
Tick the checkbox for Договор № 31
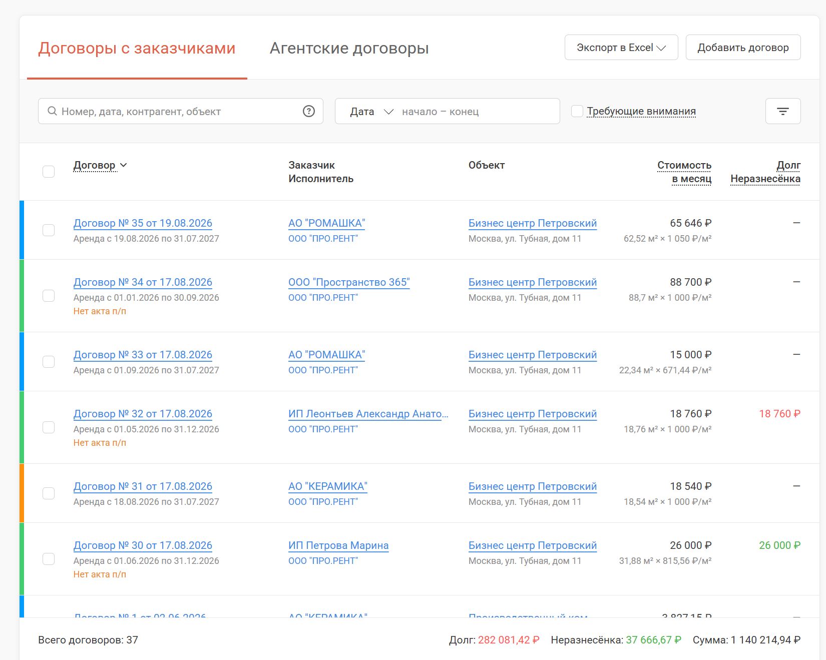[x=49, y=493]
